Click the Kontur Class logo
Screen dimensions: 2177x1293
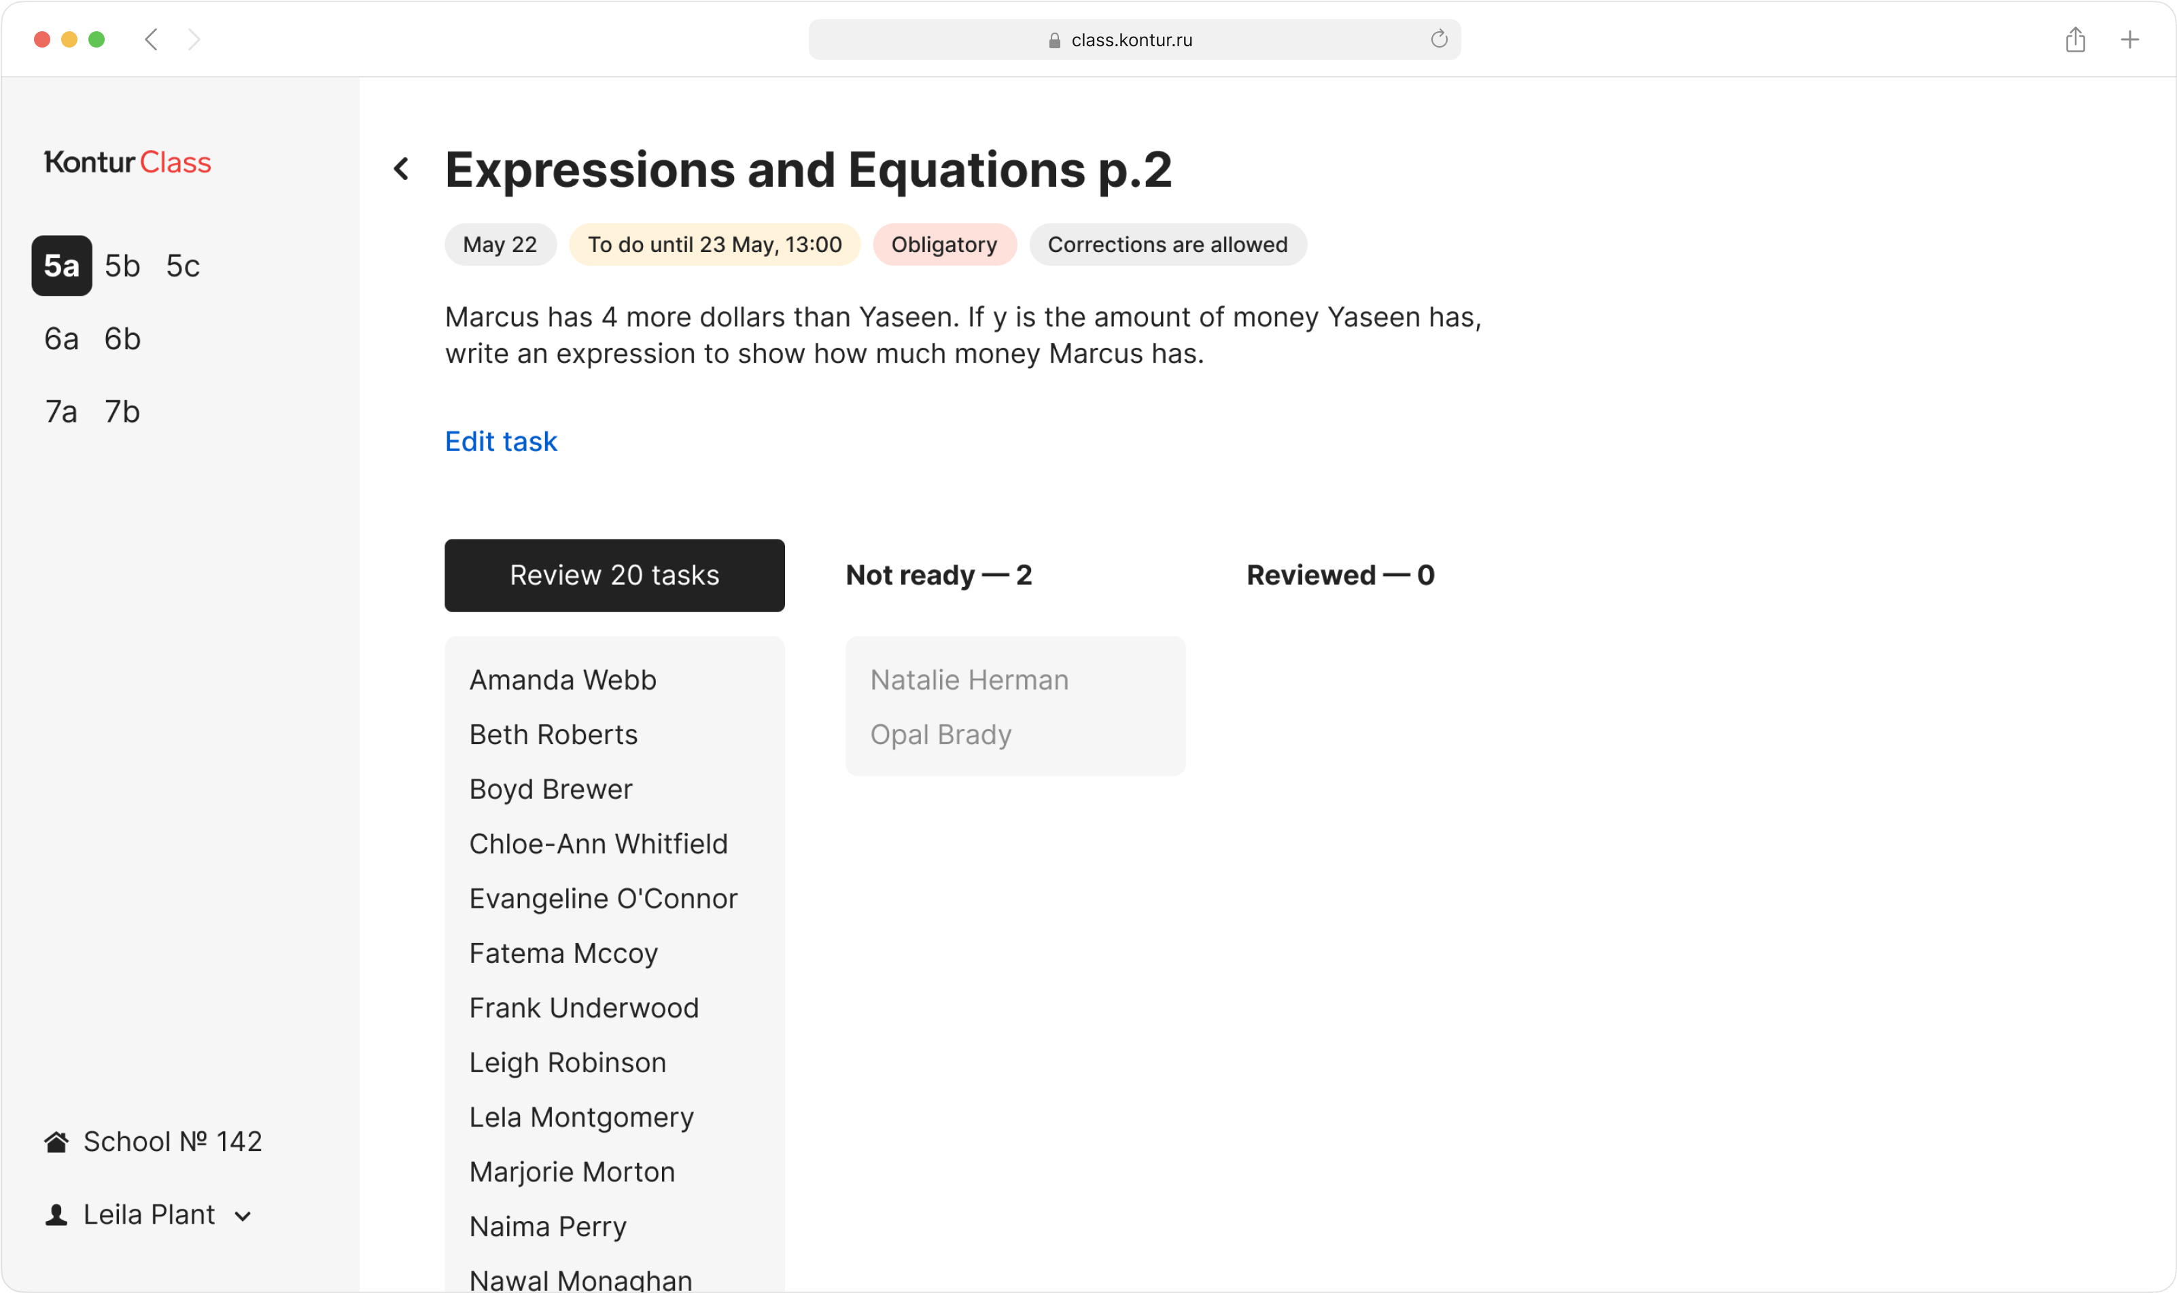(128, 162)
